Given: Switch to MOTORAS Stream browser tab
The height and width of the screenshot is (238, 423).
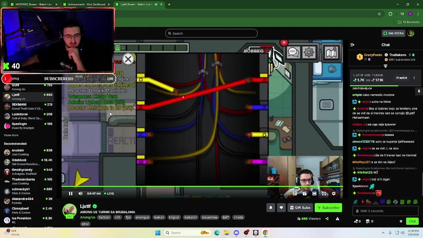Looking at the screenshot, I should (34, 4).
